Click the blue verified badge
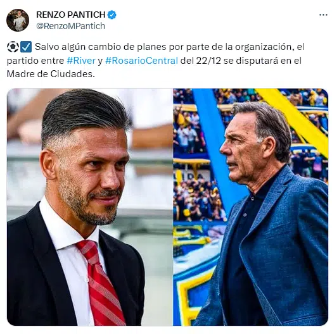This screenshot has height=334, width=332. [112, 15]
